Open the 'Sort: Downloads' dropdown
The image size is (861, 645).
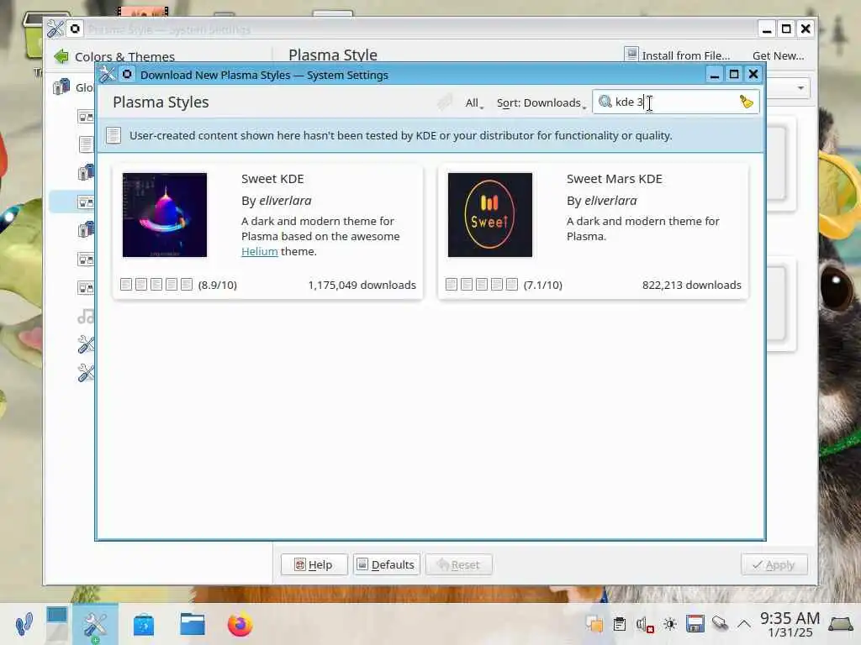click(x=541, y=103)
